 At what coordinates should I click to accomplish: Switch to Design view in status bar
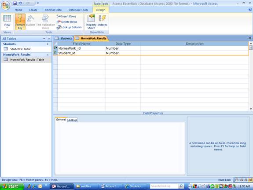click(x=250, y=180)
